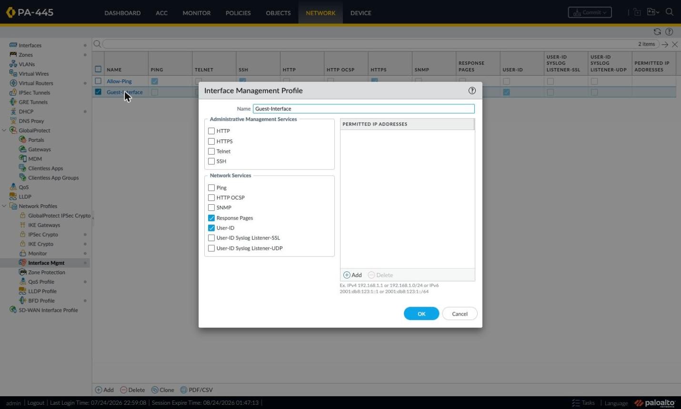This screenshot has width=681, height=409.
Task: Click the table filter search field
Action: pos(381,44)
